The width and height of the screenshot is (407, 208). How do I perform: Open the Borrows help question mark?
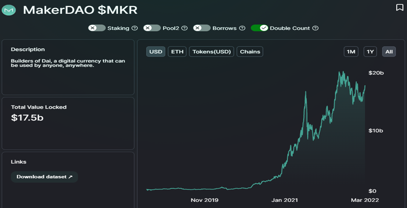(x=242, y=28)
